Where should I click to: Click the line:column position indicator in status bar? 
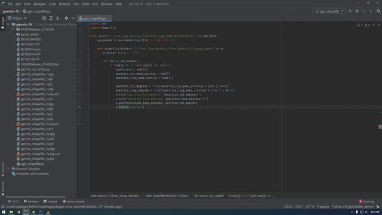click(288, 207)
